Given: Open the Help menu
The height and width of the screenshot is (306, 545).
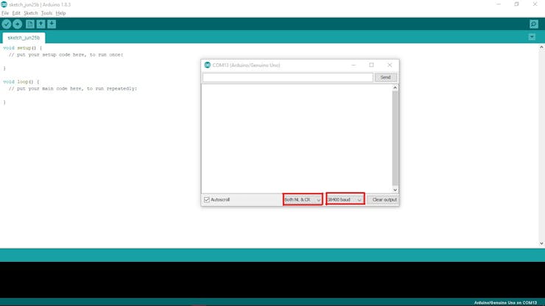Looking at the screenshot, I should [x=60, y=13].
